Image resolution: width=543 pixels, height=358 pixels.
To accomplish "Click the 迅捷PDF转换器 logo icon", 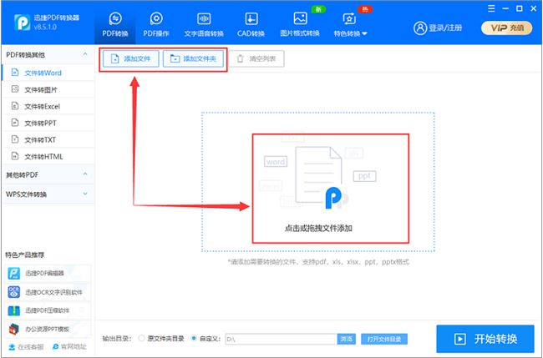I will [23, 23].
